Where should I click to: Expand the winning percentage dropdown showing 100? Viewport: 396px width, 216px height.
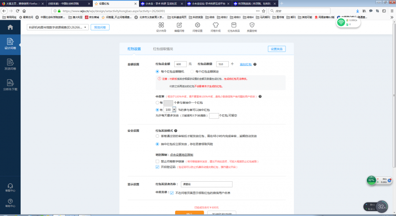tap(174, 109)
